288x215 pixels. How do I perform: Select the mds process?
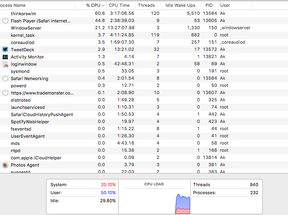coord(15,143)
